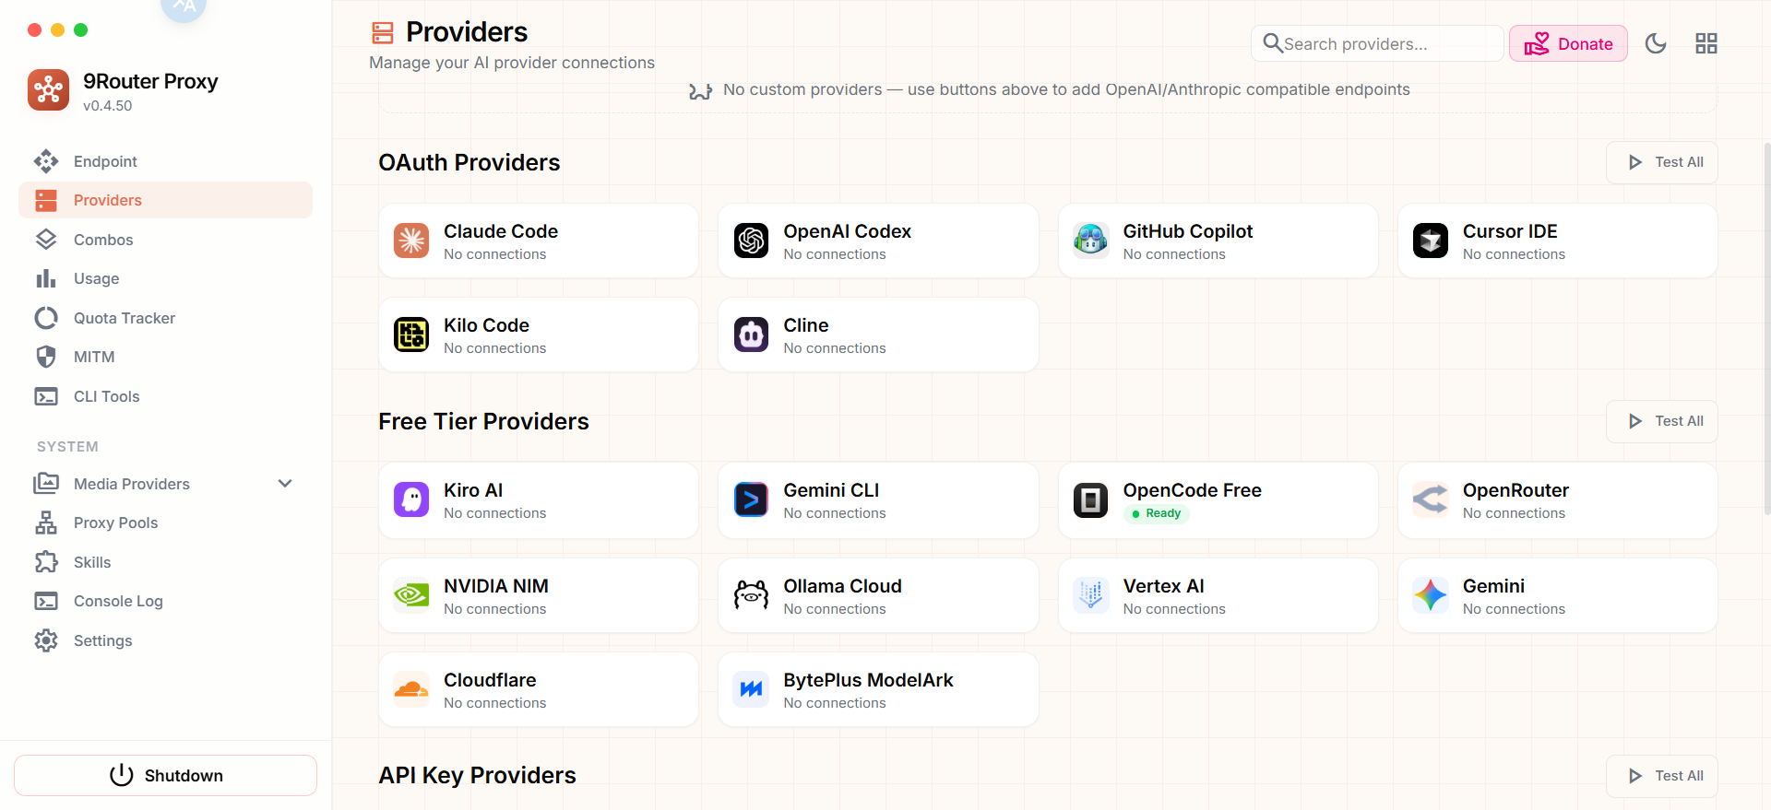The height and width of the screenshot is (810, 1771).
Task: Click the OAuth Providers heading
Action: pos(469,162)
